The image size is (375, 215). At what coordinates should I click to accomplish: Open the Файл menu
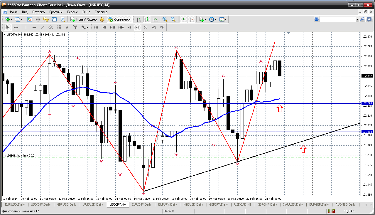(x=13, y=12)
